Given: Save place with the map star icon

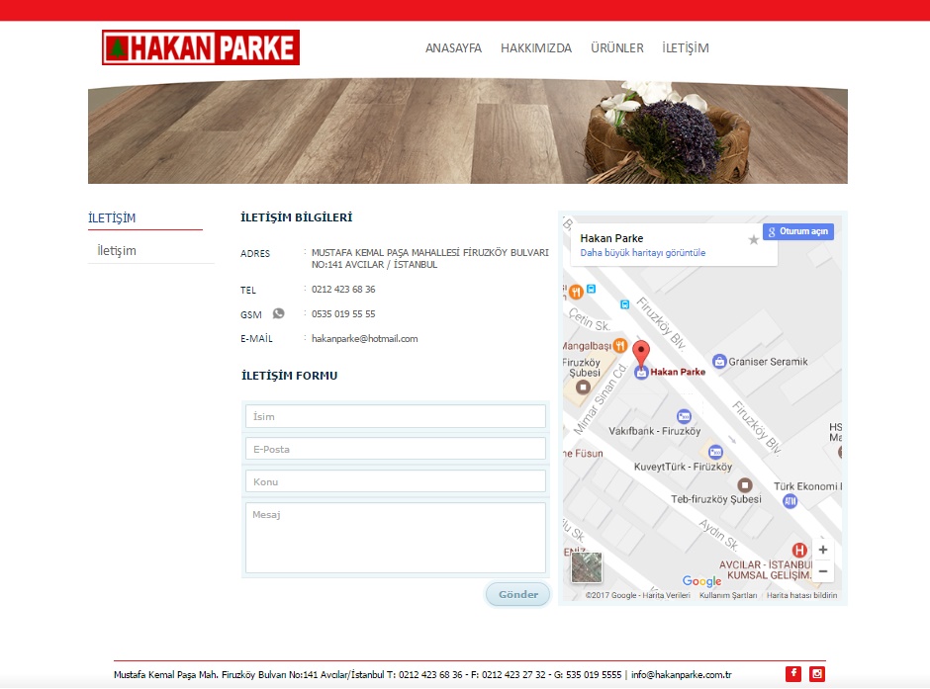Looking at the screenshot, I should tap(753, 240).
